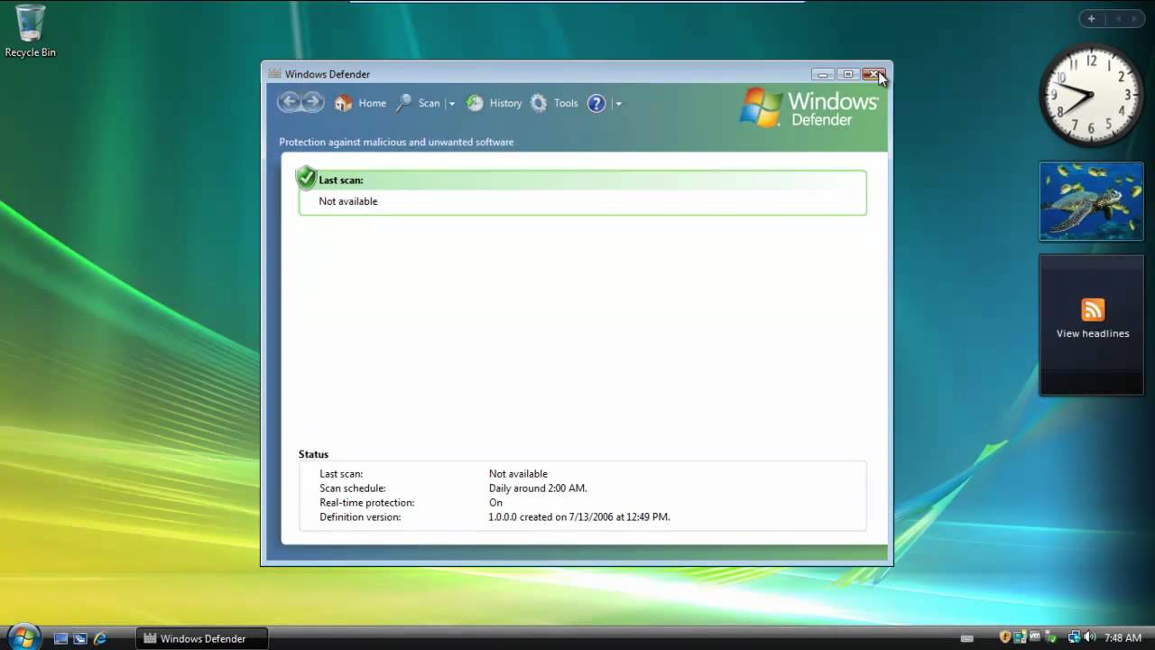Add a gadget with the plus button
The width and height of the screenshot is (1155, 650).
(x=1091, y=18)
